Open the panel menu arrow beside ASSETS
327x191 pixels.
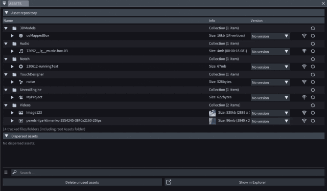pyautogui.click(x=4, y=4)
